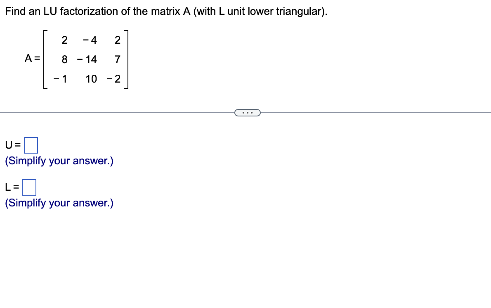Click the text 'U ='
This screenshot has height=308, width=491.
12,145
